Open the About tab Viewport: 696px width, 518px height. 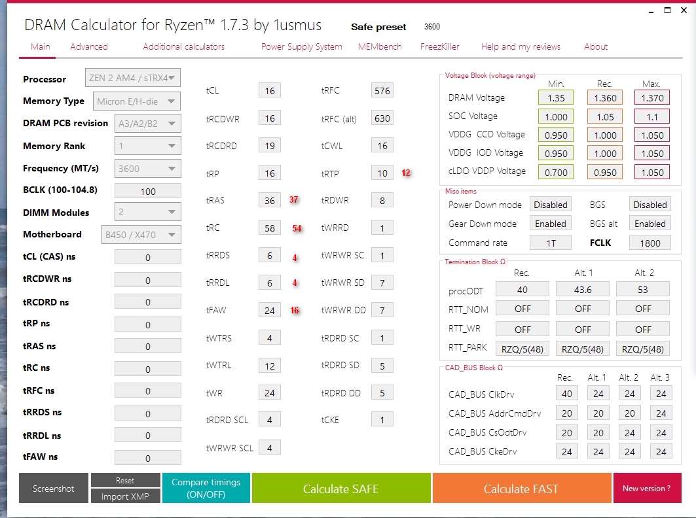tap(596, 46)
